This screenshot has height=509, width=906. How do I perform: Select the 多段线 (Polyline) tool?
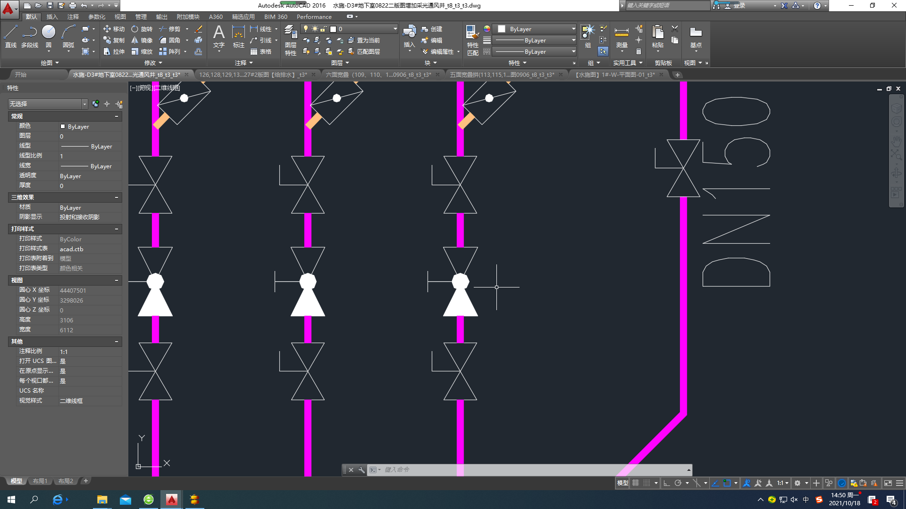[30, 36]
